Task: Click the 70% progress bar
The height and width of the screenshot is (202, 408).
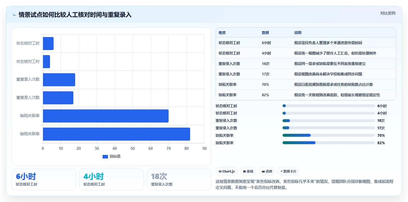Action: pos(329,135)
